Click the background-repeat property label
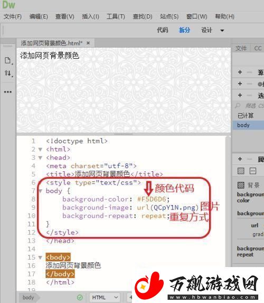The height and width of the screenshot is (303, 264). tap(250, 251)
